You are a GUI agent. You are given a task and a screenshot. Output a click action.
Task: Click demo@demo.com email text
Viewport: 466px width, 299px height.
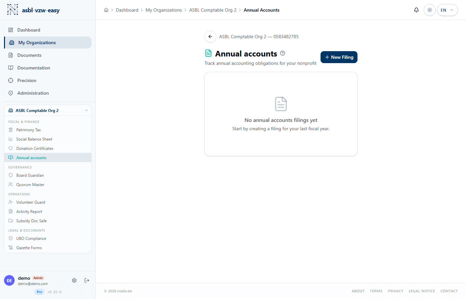point(33,284)
